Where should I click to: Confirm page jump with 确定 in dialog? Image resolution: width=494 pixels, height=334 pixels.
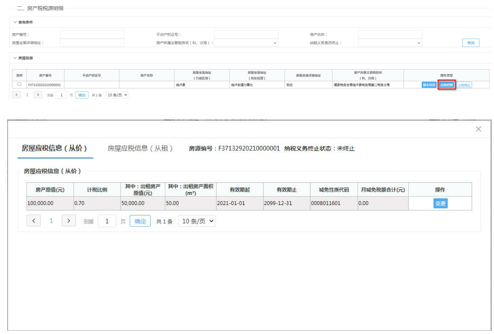click(140, 221)
